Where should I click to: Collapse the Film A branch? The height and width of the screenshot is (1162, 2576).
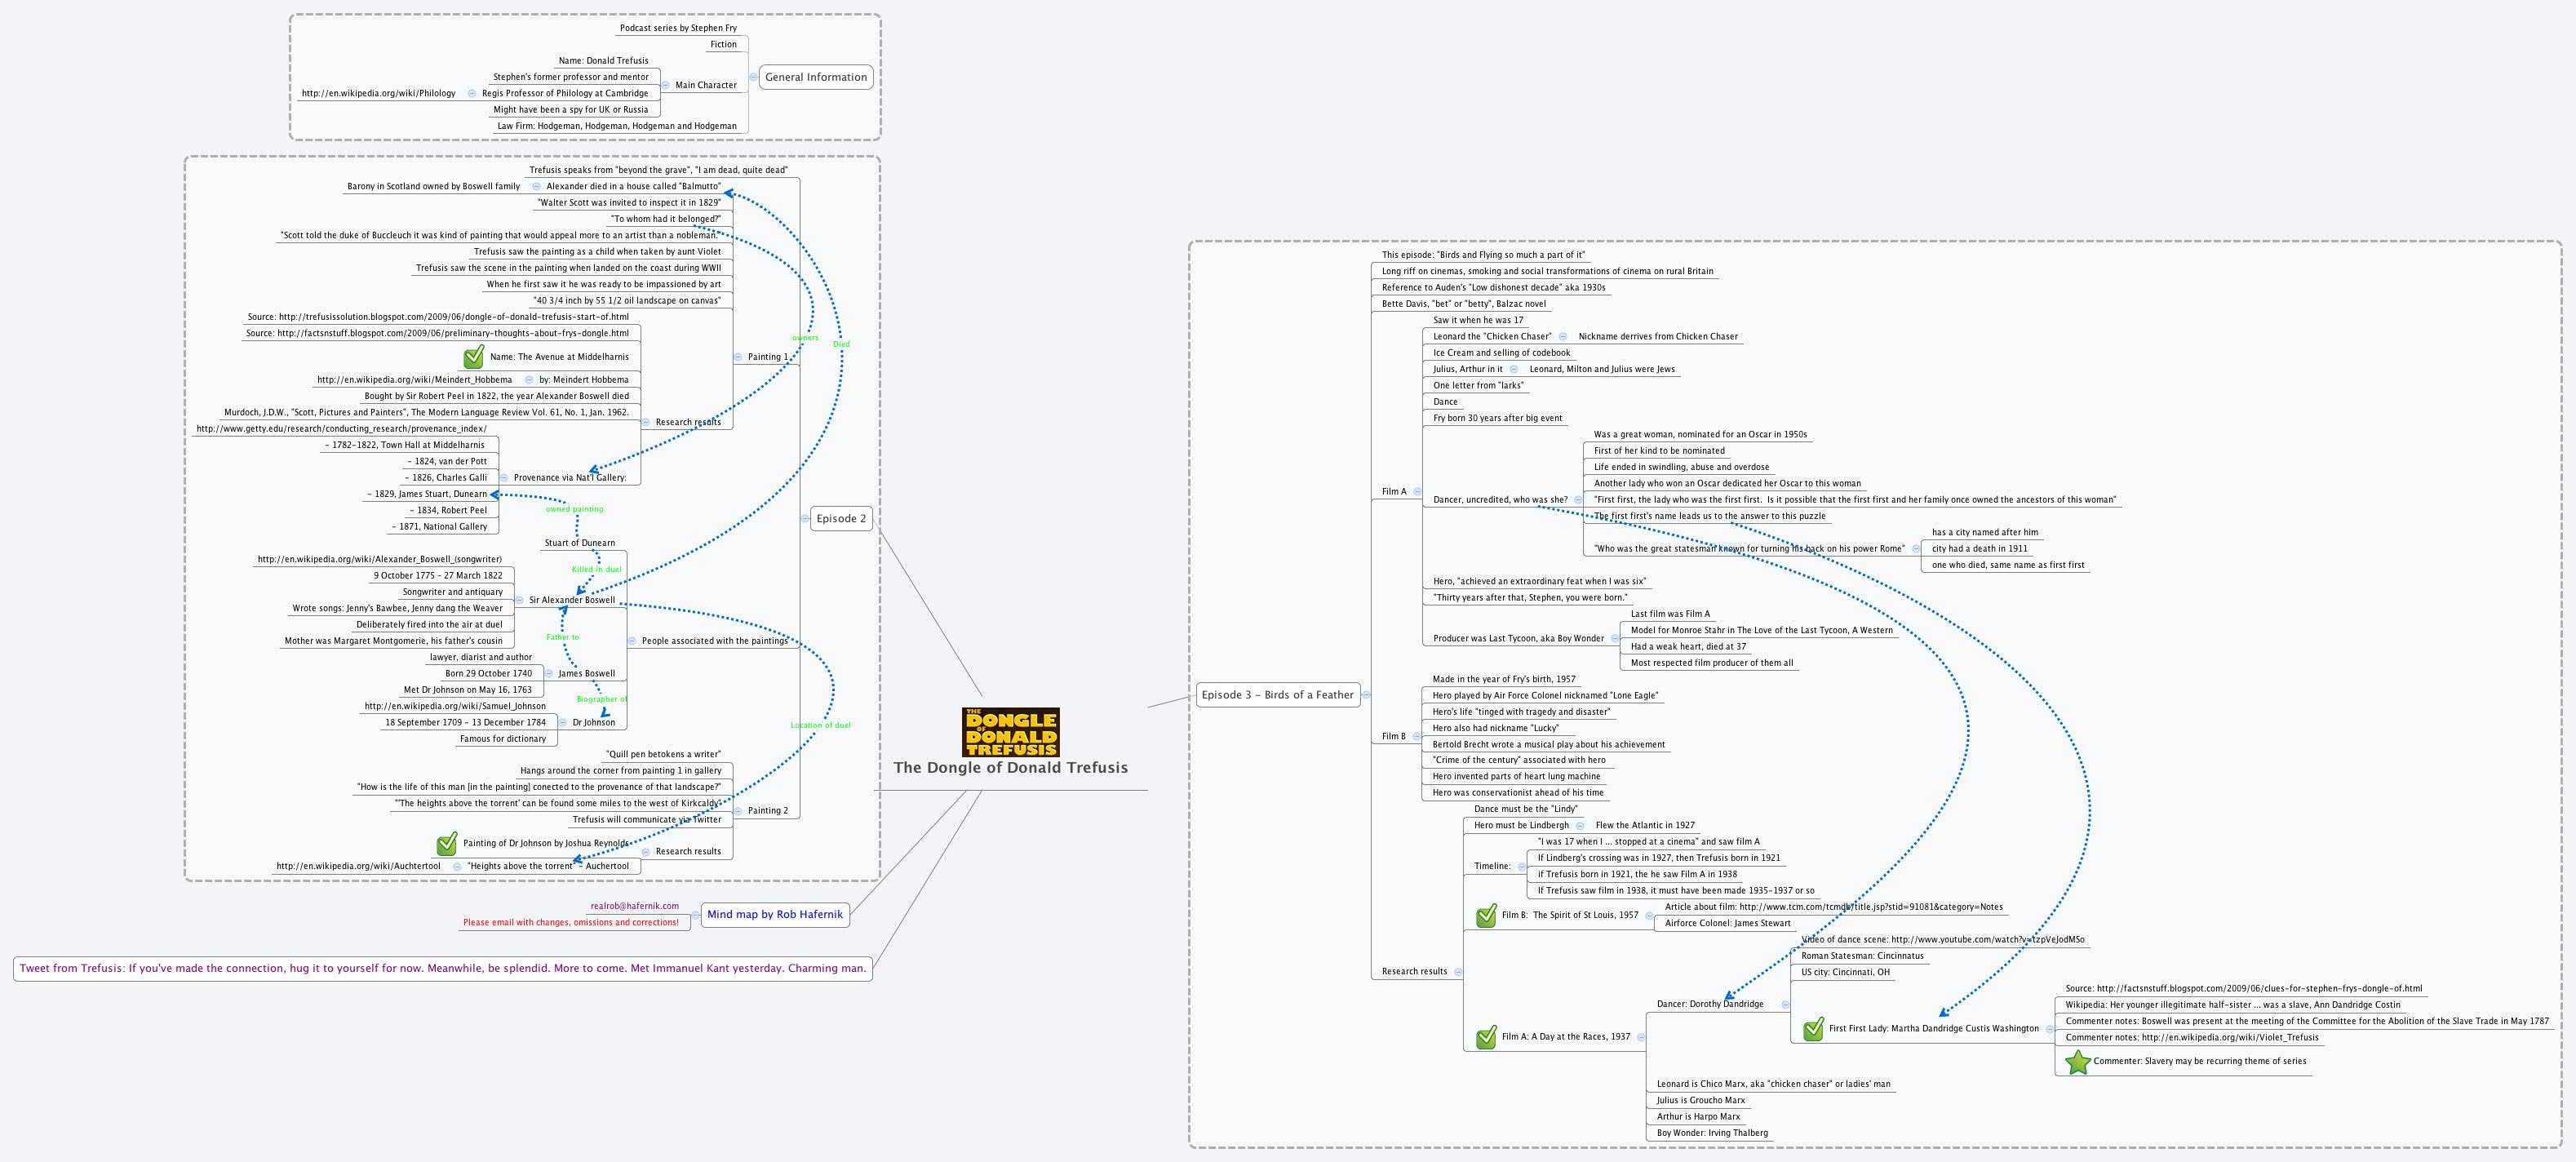click(x=1416, y=492)
